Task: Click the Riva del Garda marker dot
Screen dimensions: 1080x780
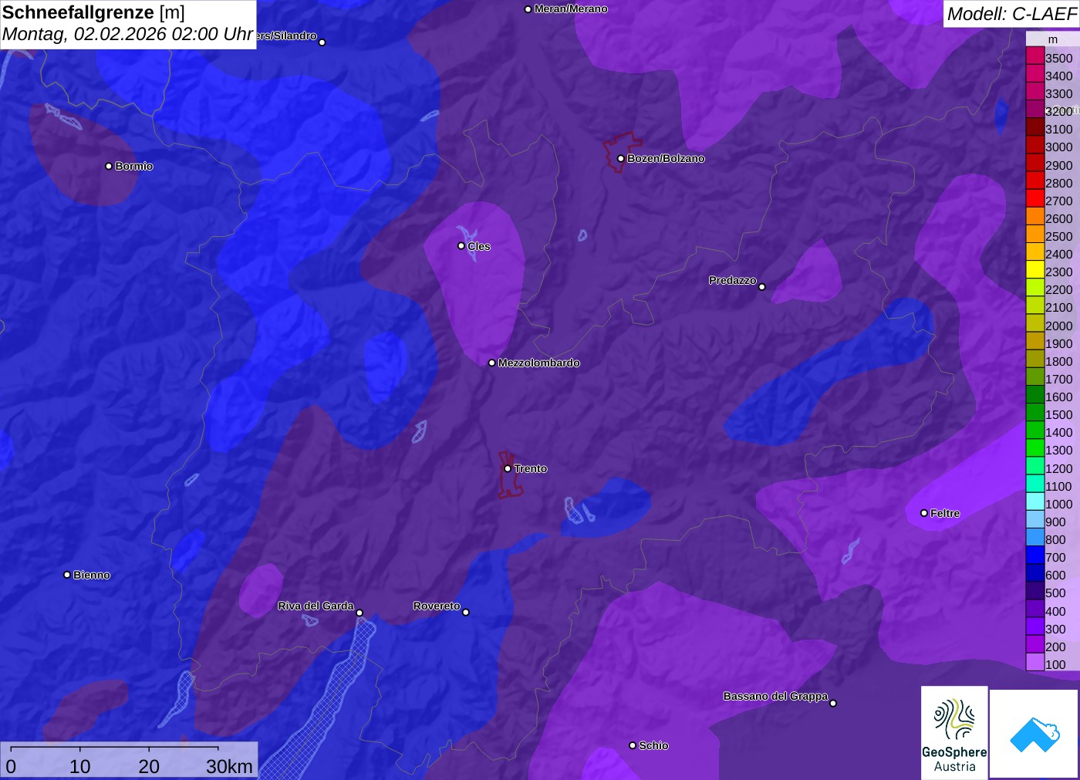Action: [x=359, y=613]
